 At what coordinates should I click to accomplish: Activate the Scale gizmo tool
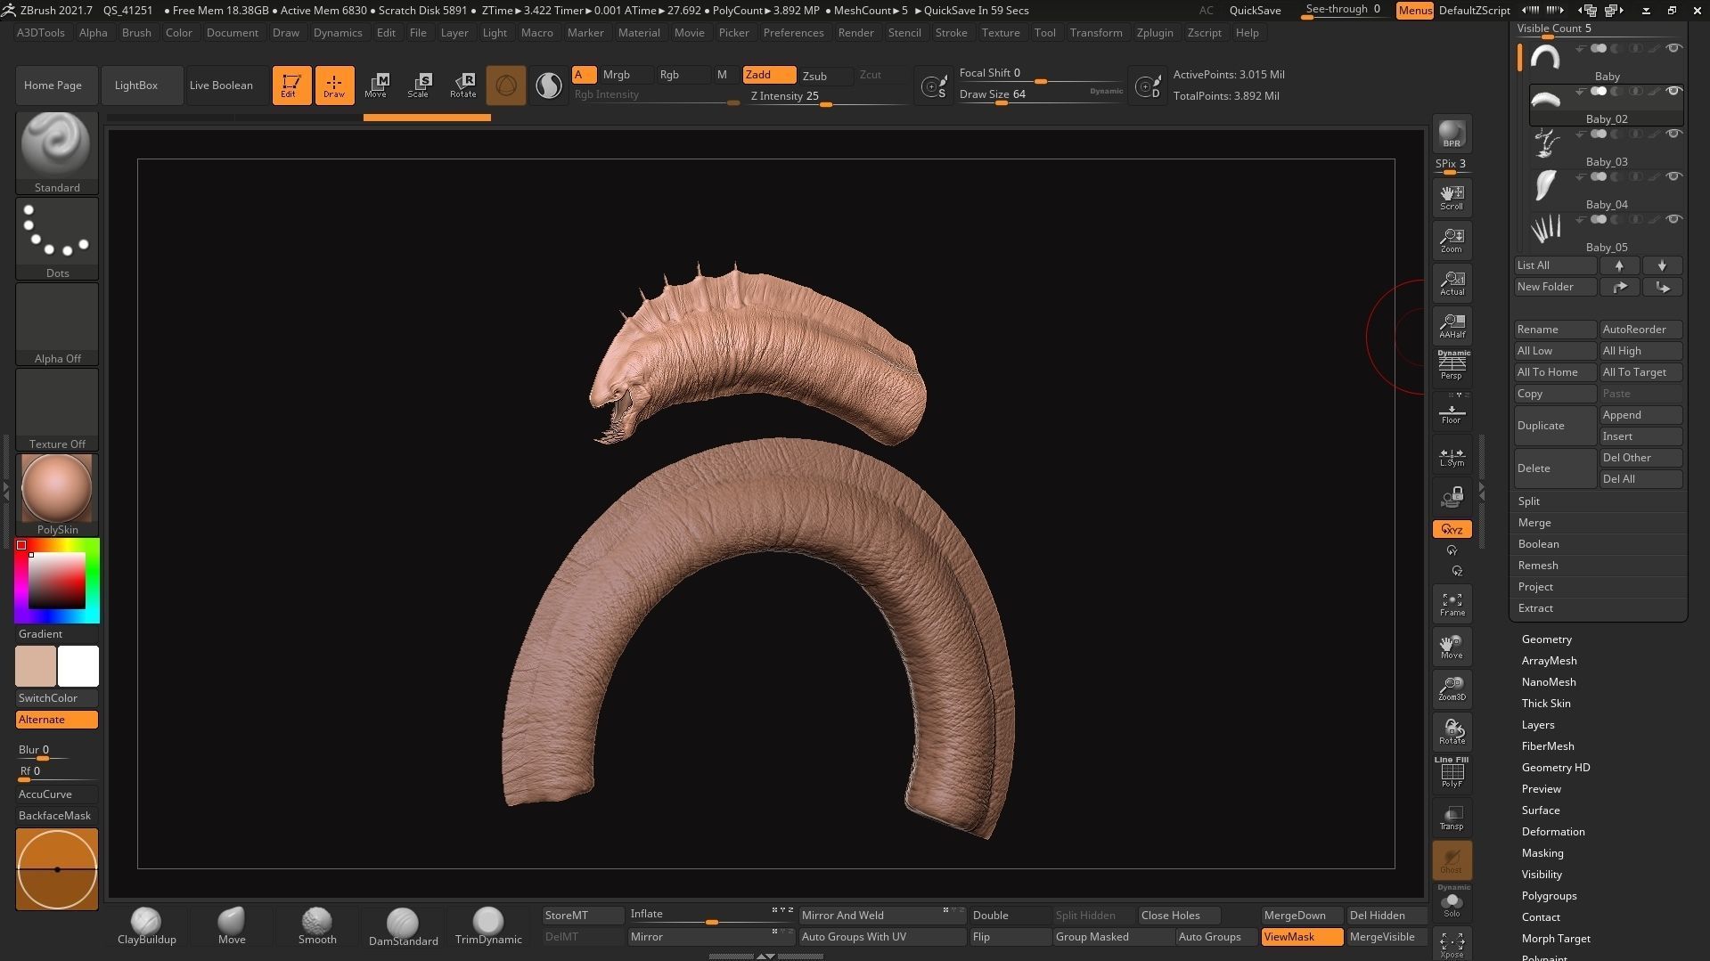418,86
